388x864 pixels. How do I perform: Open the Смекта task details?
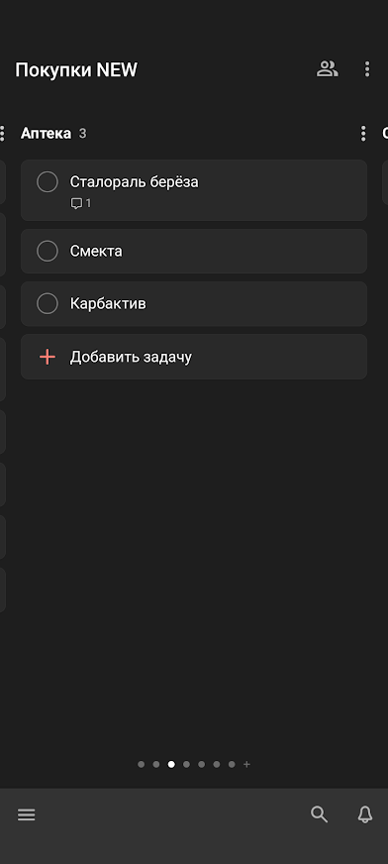[x=194, y=252]
